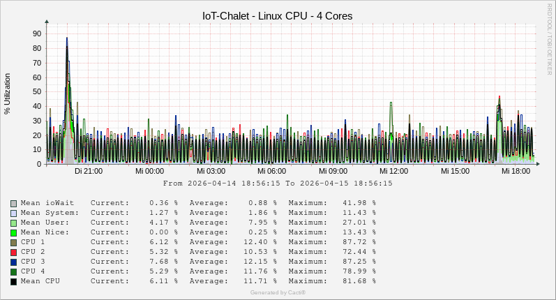
Task: Click the Mean Nice bright green swatch
Action: (x=13, y=232)
